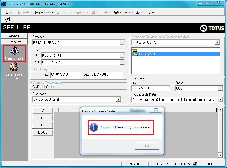Open the Movimentos menu
Image resolution: width=227 pixels, height=168 pixels.
pyautogui.click(x=101, y=12)
